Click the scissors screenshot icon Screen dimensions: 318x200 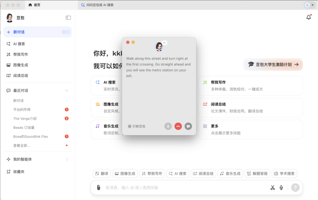coord(273,188)
